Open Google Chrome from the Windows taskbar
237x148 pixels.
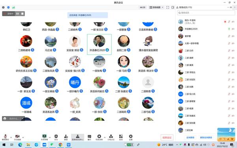tap(60, 145)
